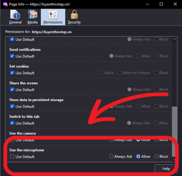Click the scrollbar down arrow
The image size is (182, 176).
coord(174,160)
